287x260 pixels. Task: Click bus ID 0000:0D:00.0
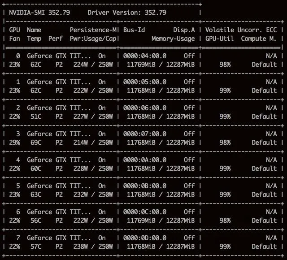pos(145,238)
